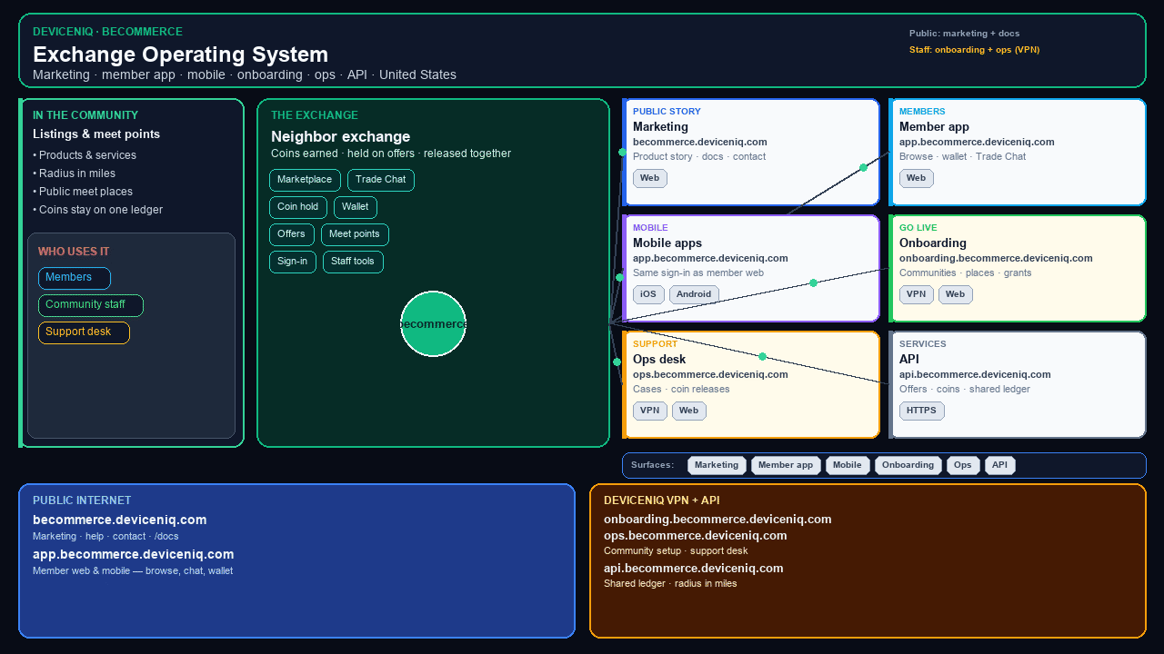Select the Meet points chip
Viewport: 1164px width, 654px height.
pyautogui.click(x=355, y=234)
